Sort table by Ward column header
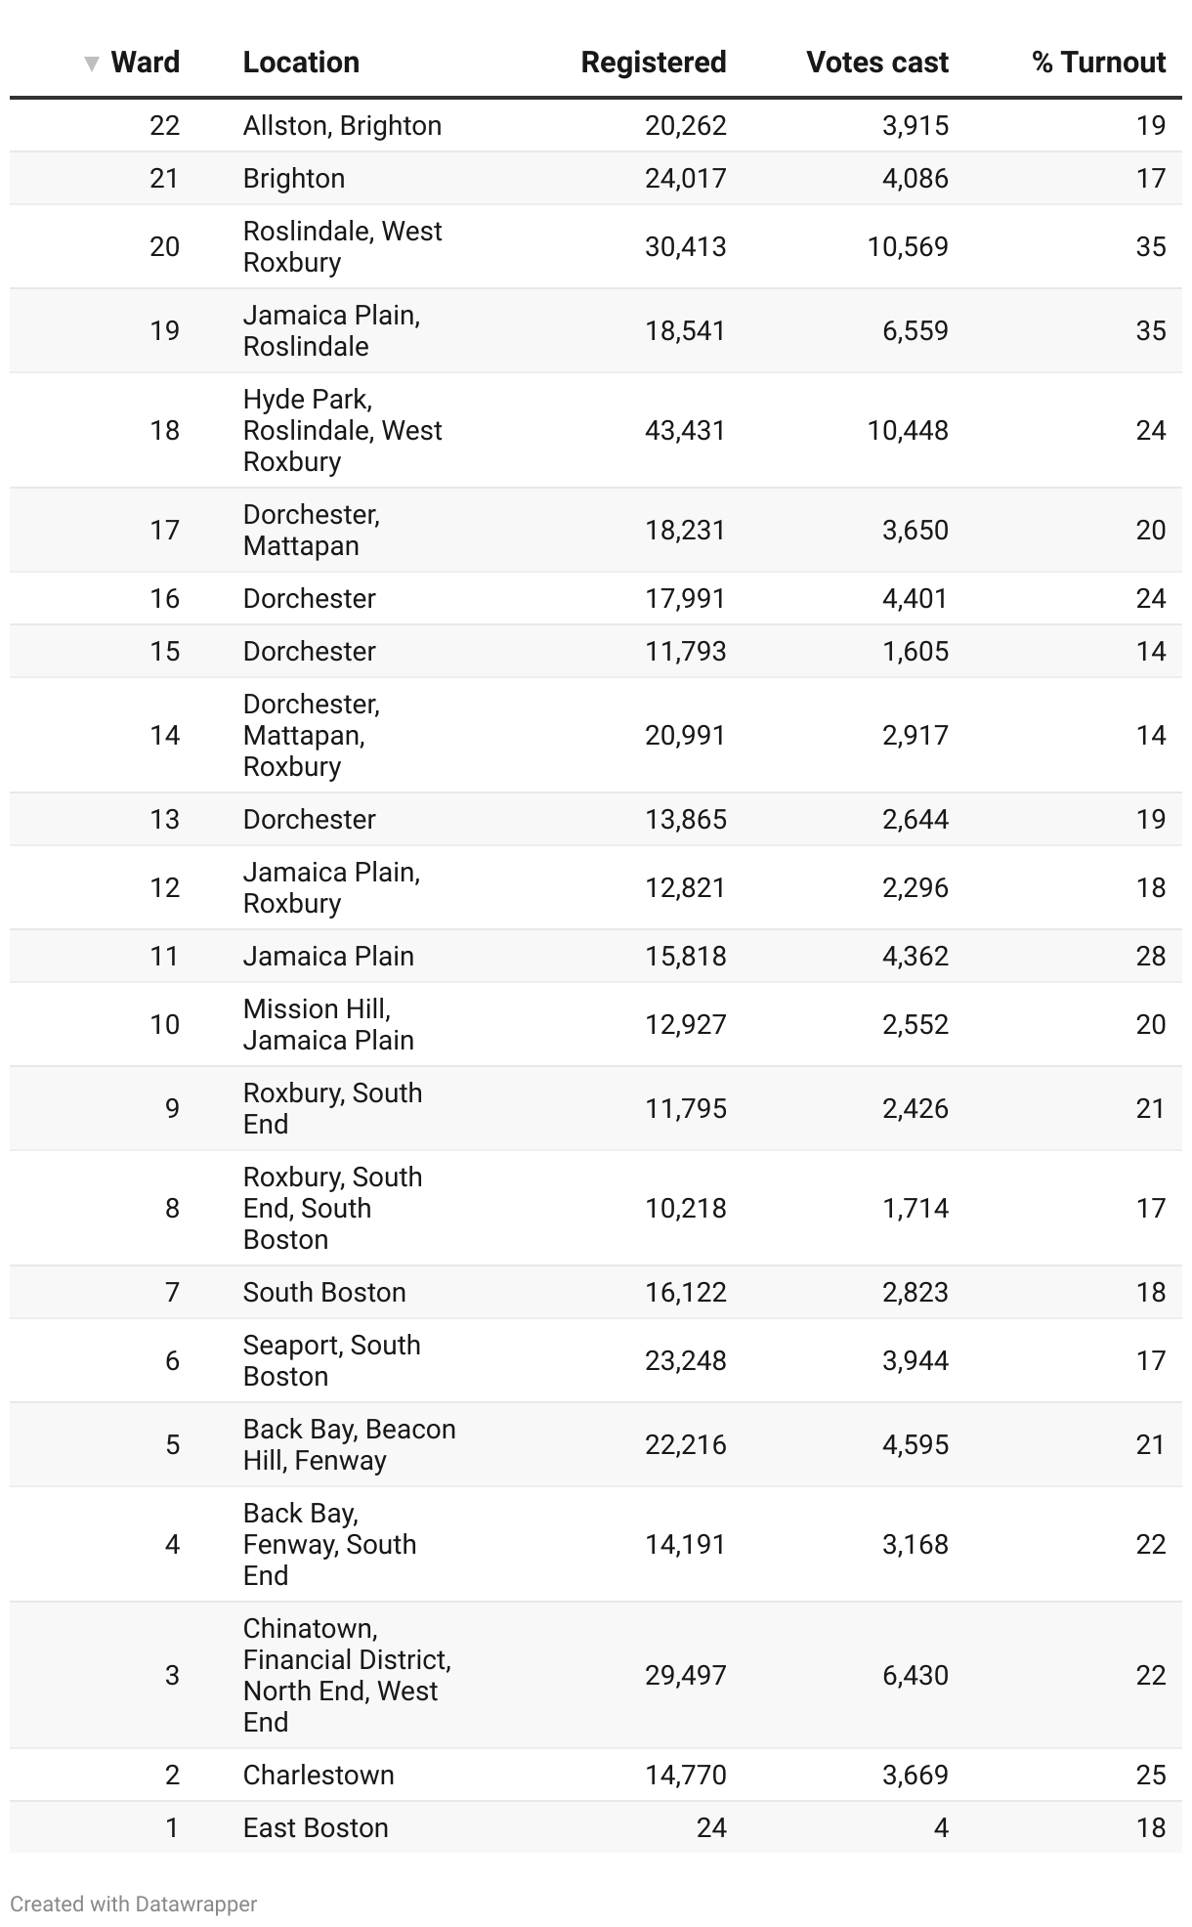1192x1927 pixels. click(145, 63)
